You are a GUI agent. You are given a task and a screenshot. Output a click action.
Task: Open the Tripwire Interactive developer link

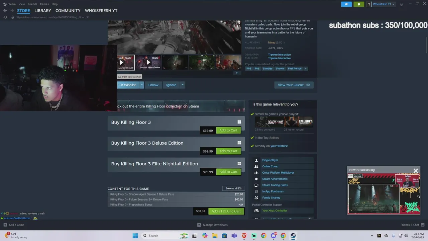point(279,55)
